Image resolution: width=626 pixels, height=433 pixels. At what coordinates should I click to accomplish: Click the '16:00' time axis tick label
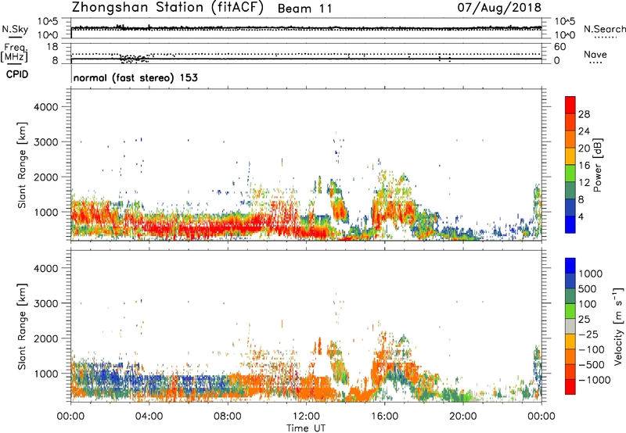pos(384,417)
